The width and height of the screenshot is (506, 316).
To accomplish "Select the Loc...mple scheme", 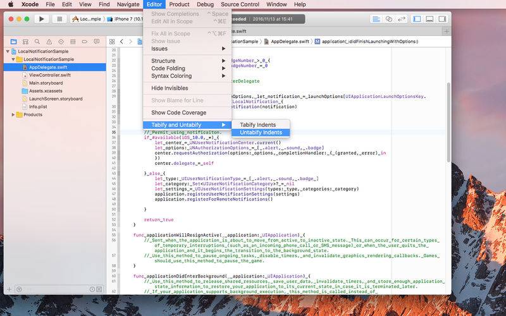I will point(87,19).
